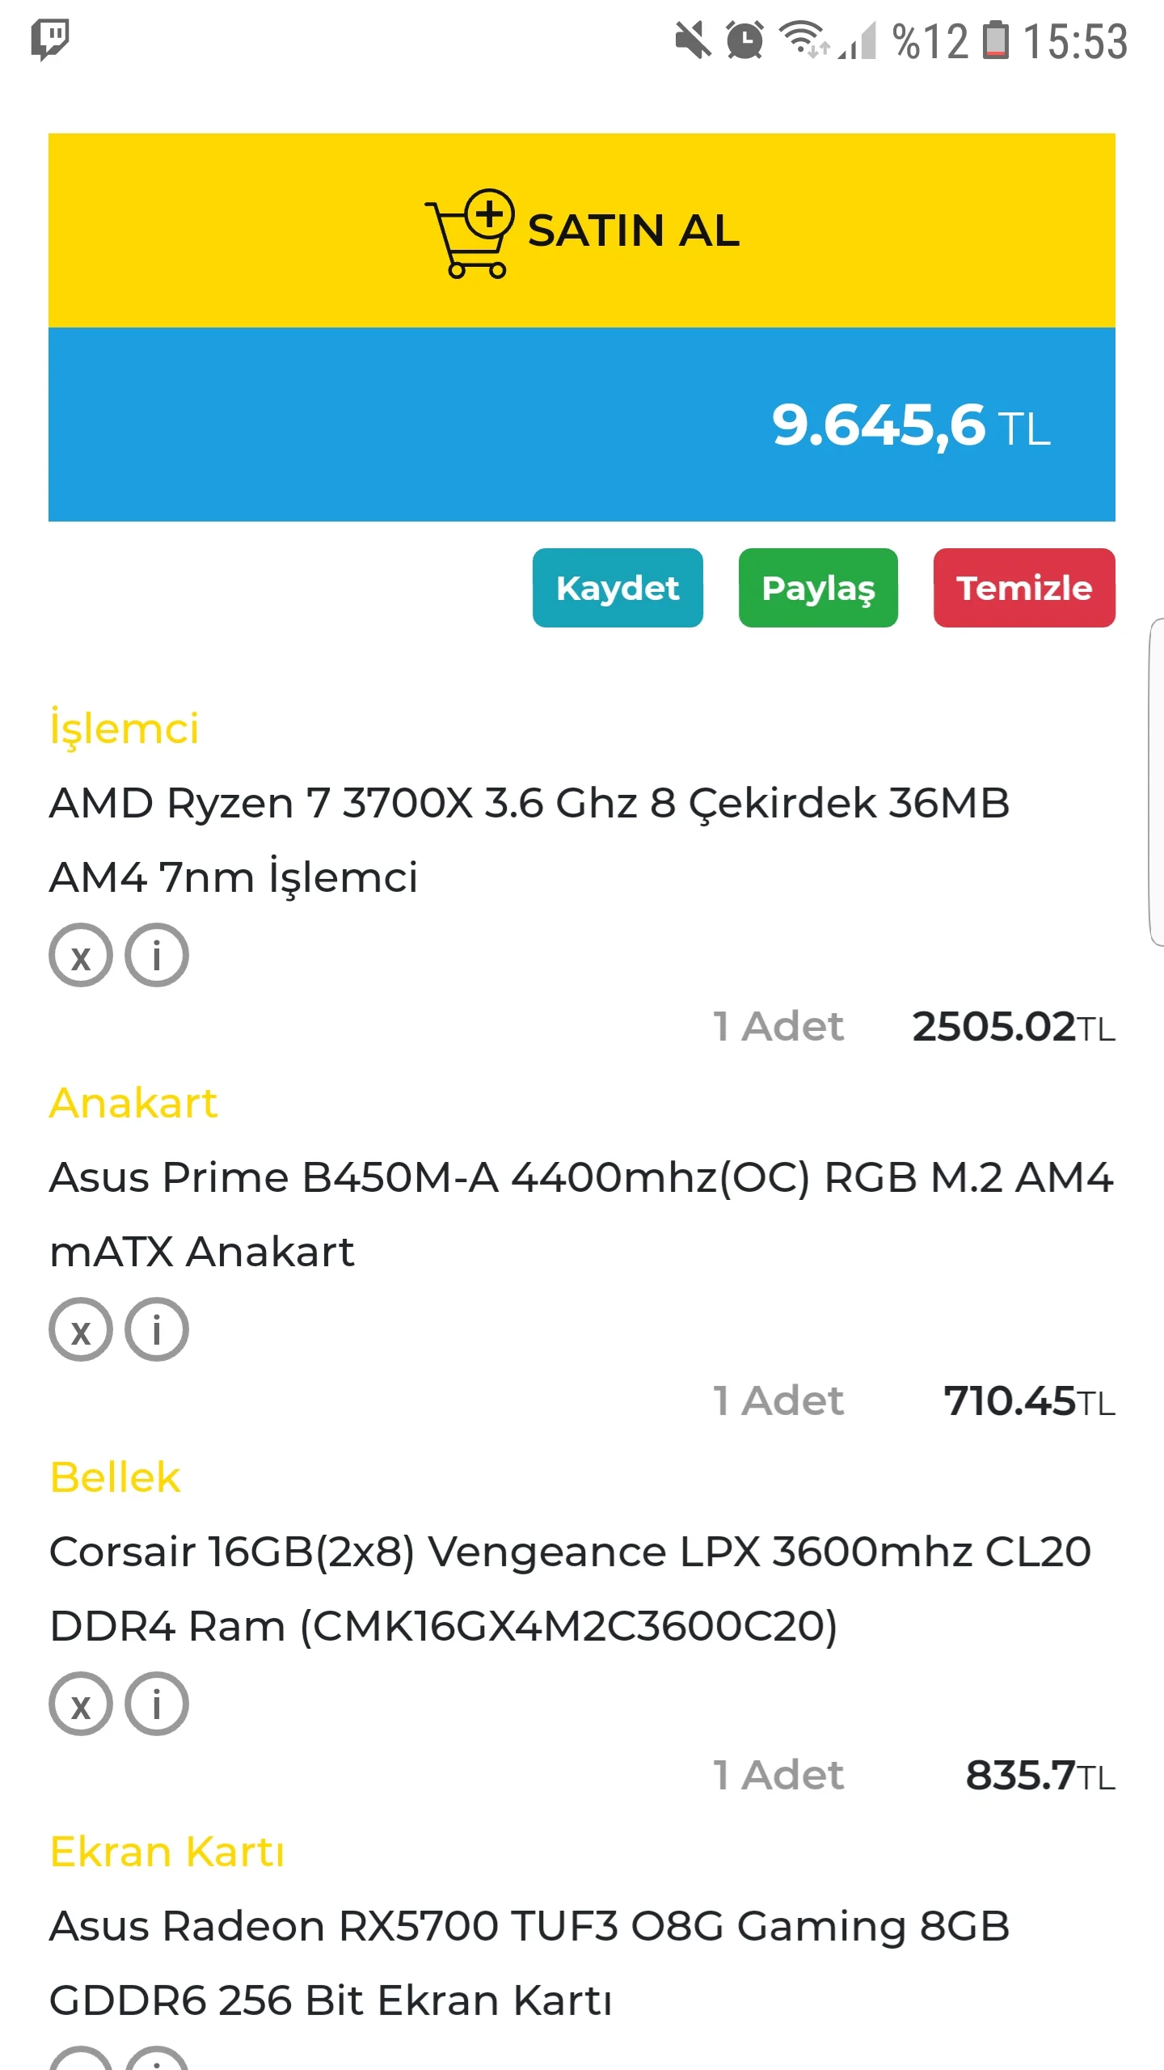Open info for Asus Prime B450M-A motherboard
The width and height of the screenshot is (1164, 2070).
[x=157, y=1329]
